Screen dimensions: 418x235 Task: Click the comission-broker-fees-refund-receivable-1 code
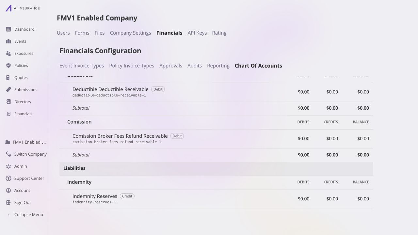coord(117,142)
